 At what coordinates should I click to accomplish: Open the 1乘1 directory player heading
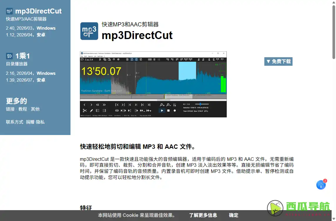coord(23,56)
